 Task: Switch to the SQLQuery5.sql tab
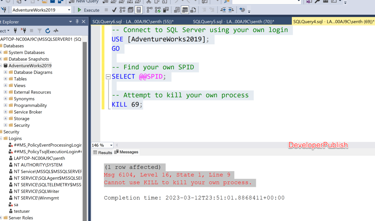[233, 22]
